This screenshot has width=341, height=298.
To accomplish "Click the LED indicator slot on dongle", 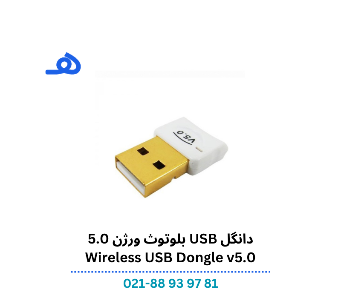I will pos(199,149).
